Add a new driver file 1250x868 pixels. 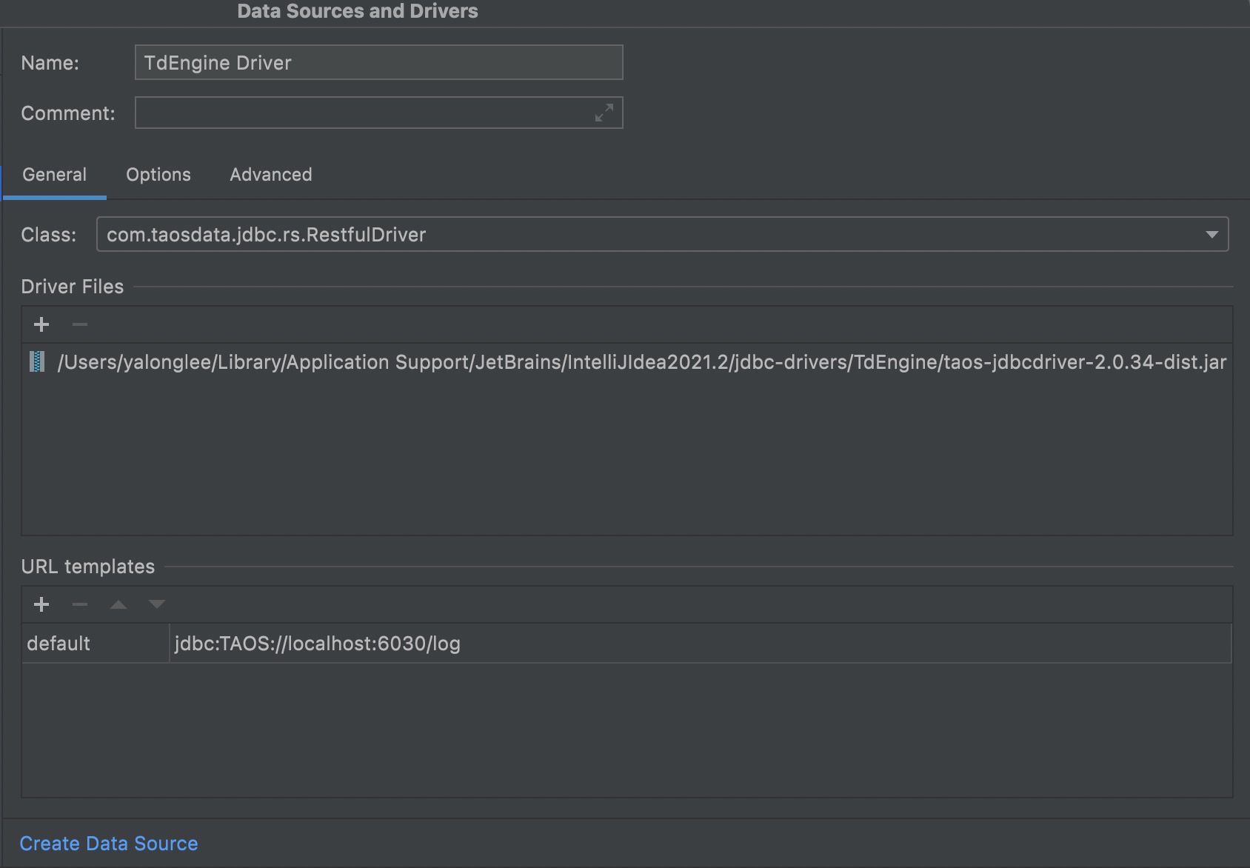41,324
